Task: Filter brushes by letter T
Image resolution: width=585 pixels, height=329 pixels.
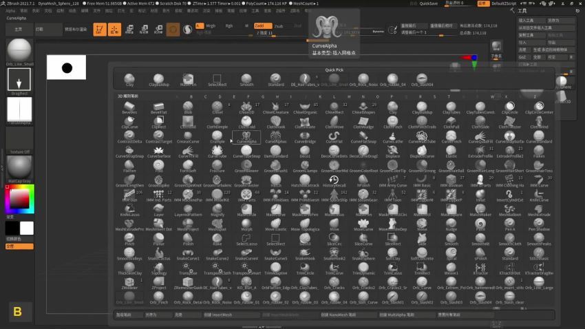Action: (449, 96)
